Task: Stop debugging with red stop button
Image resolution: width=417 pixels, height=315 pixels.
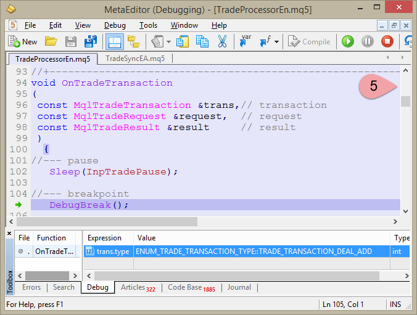Action: click(387, 41)
